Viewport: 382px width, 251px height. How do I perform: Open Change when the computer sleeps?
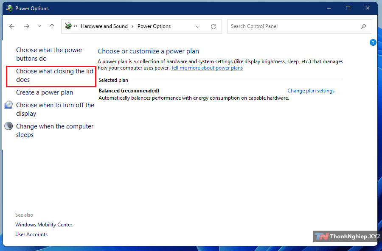pyautogui.click(x=55, y=131)
